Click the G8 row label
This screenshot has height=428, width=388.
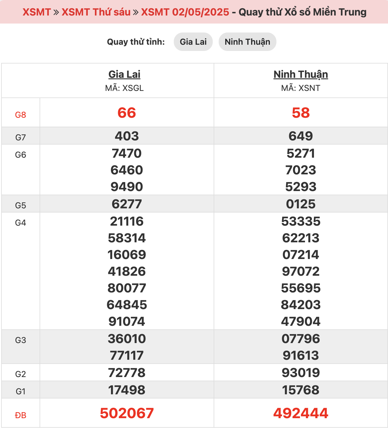[x=21, y=115]
